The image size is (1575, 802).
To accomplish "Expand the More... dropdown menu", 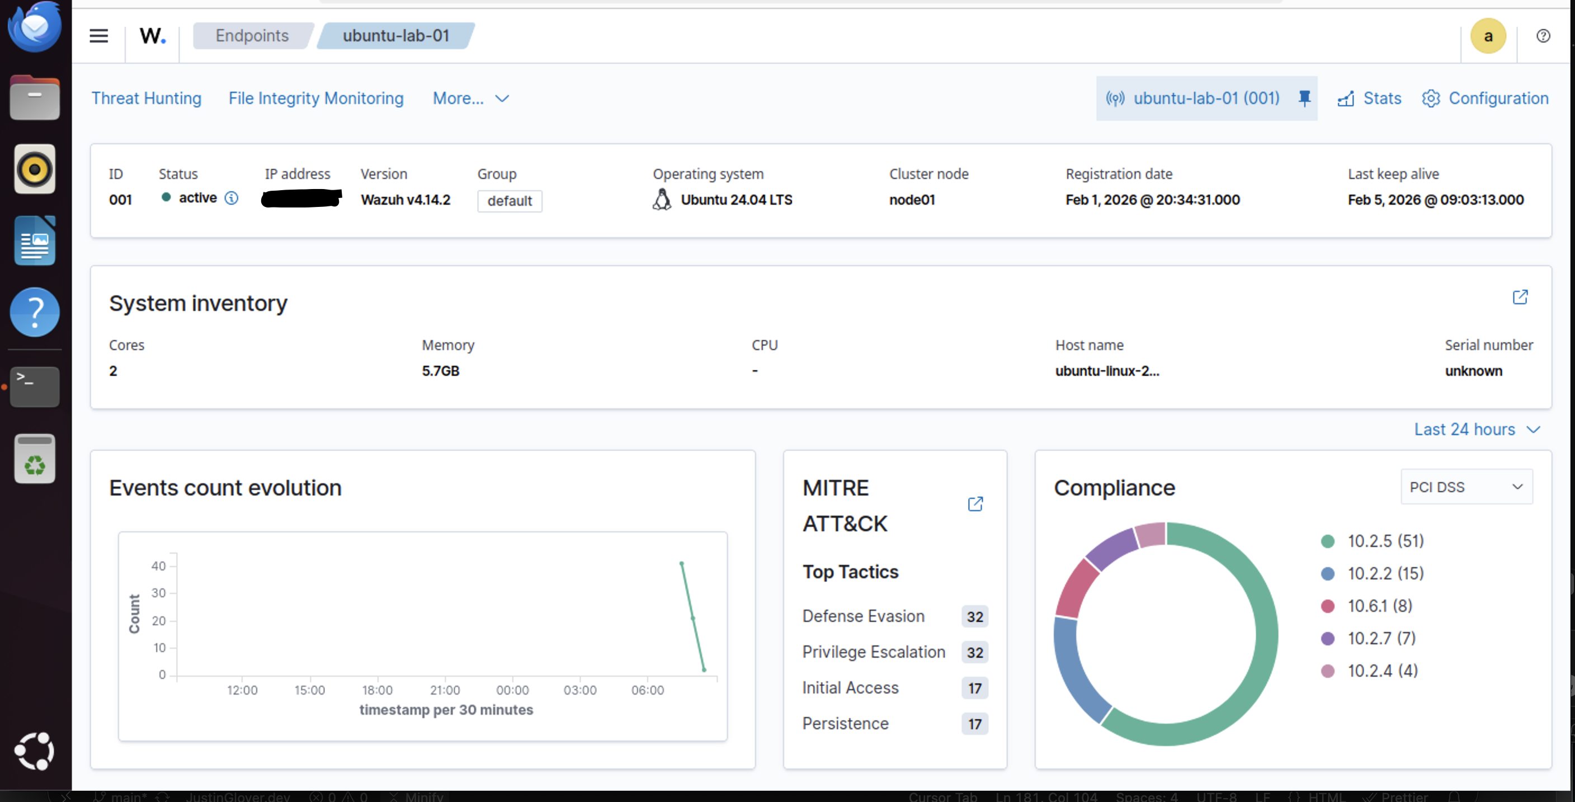I will pos(471,98).
